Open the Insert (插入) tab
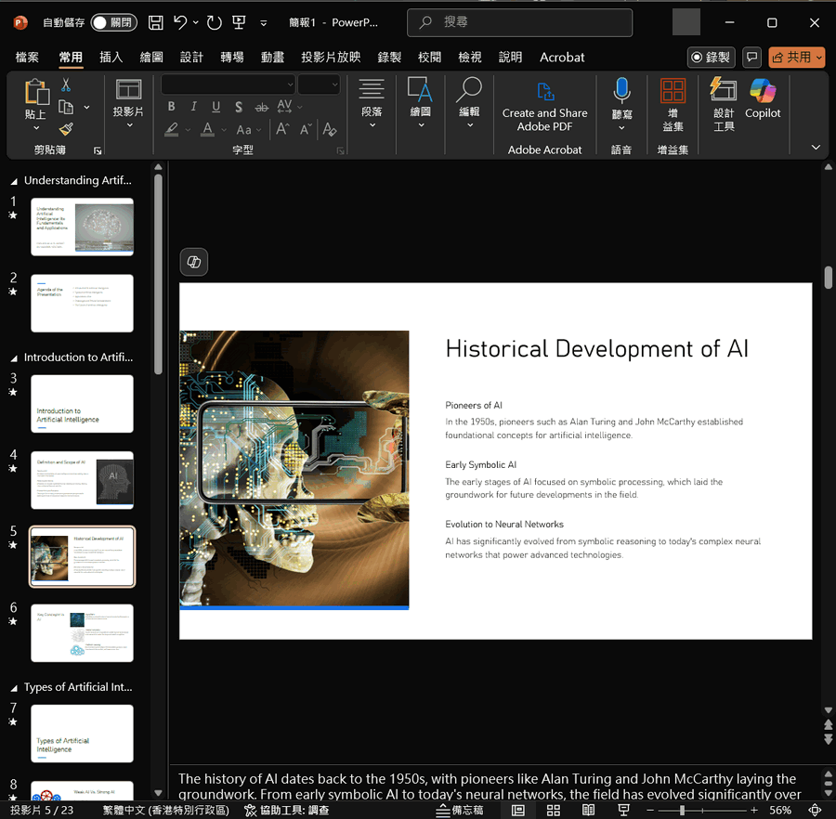Viewport: 836px width, 819px height. [111, 58]
